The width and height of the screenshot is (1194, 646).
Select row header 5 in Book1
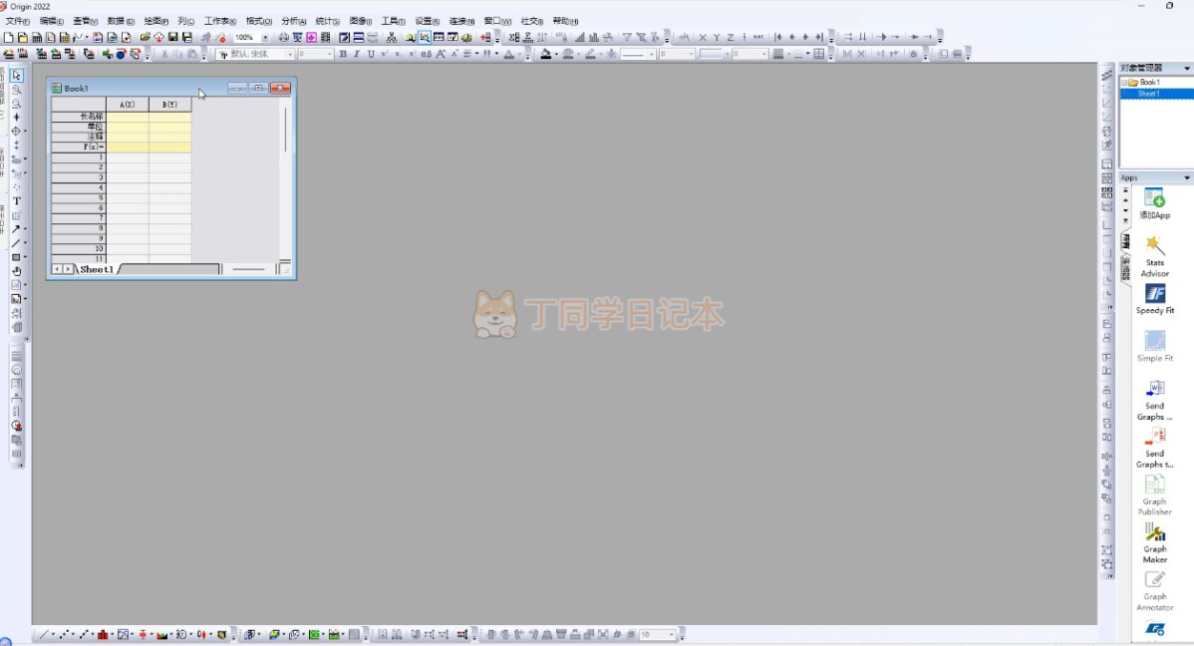point(79,197)
